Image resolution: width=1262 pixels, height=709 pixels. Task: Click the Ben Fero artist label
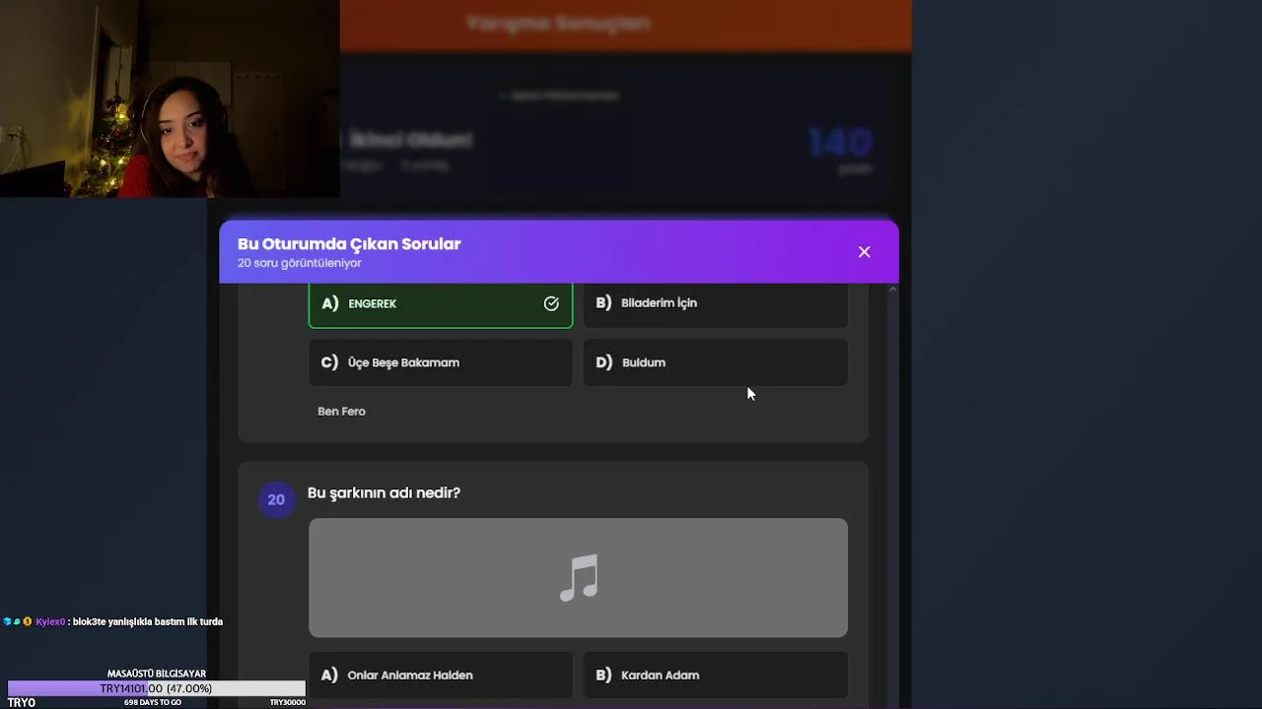click(341, 412)
